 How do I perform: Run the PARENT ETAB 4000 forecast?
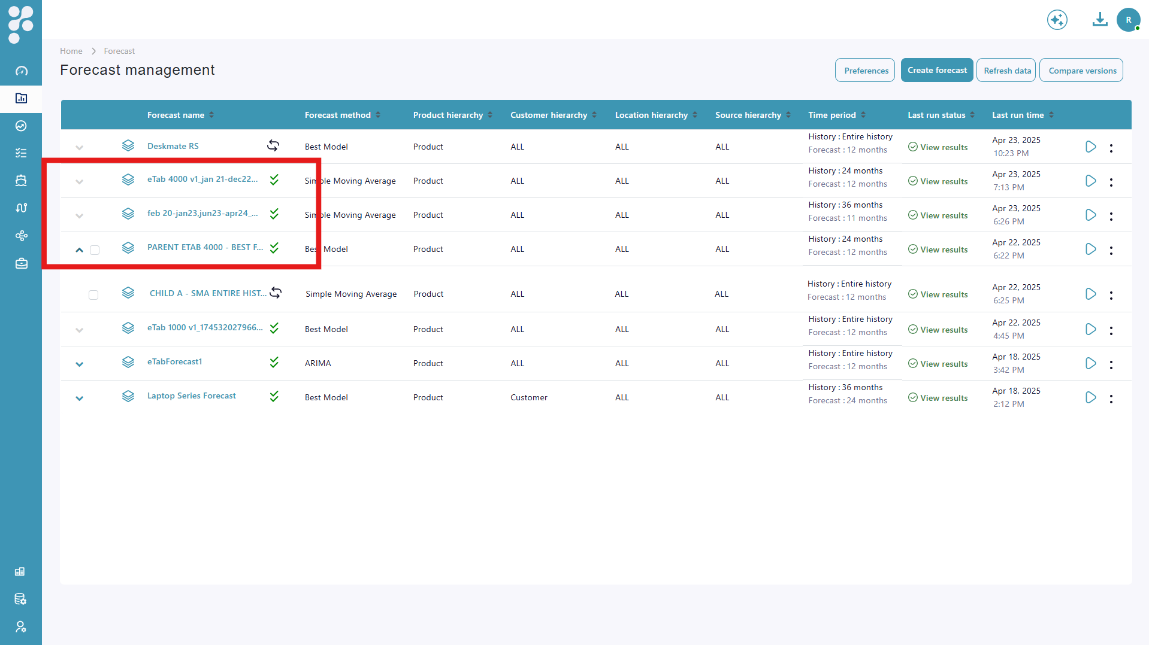(1090, 249)
